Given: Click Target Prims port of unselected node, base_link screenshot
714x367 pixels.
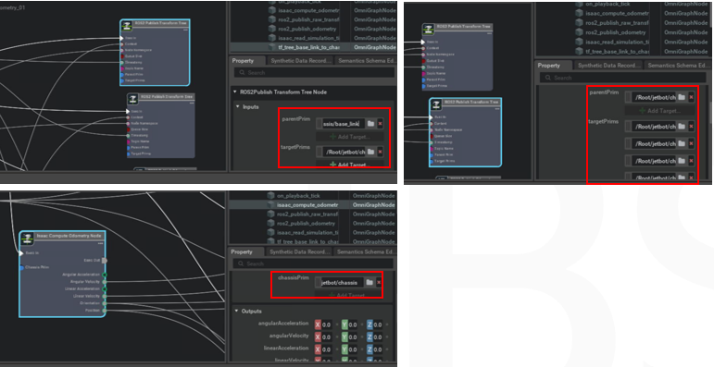Looking at the screenshot, I should pyautogui.click(x=128, y=154).
